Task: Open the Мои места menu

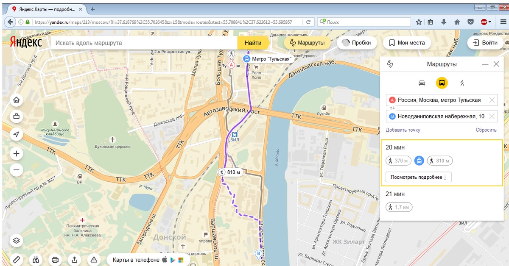Action: click(x=407, y=43)
